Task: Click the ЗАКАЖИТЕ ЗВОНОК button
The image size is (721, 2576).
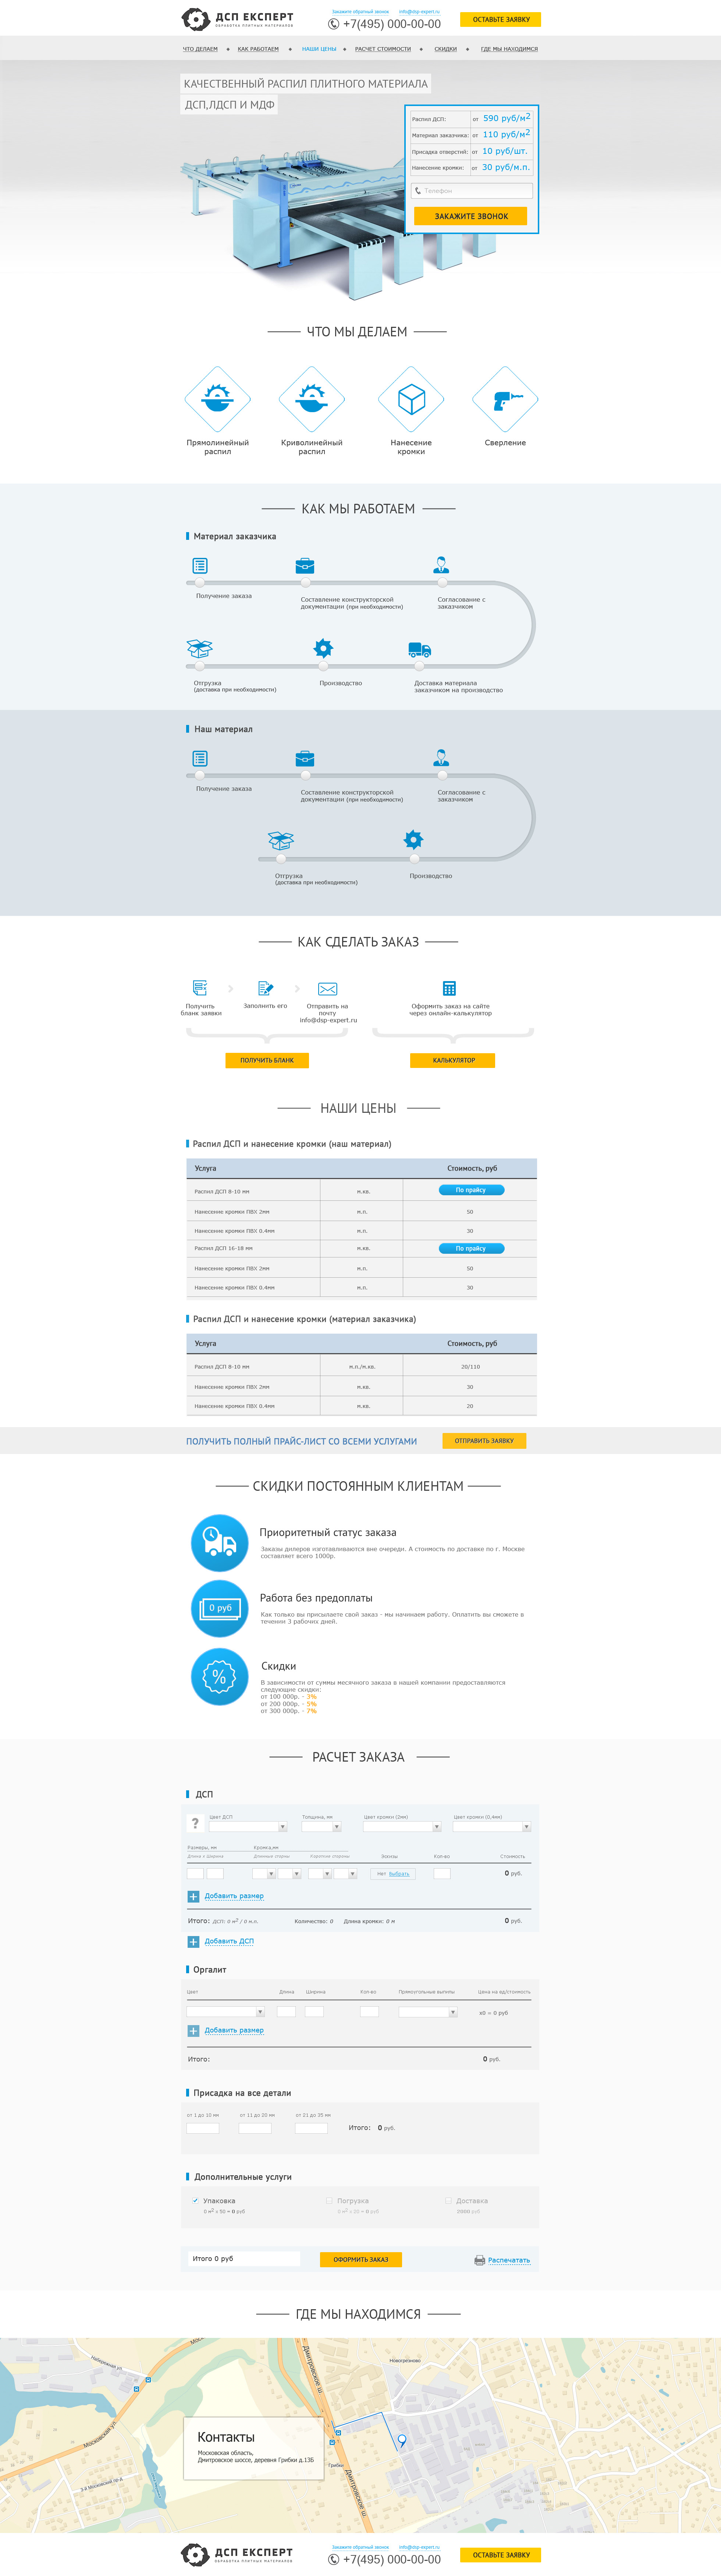Action: coord(471,216)
